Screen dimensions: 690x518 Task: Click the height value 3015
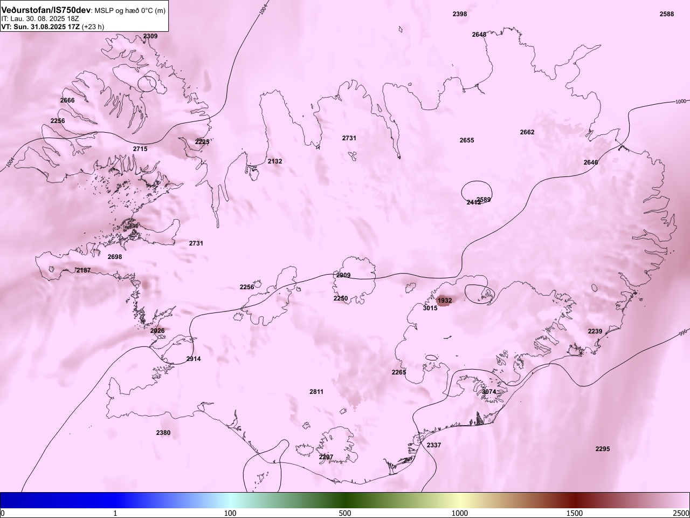(x=430, y=308)
